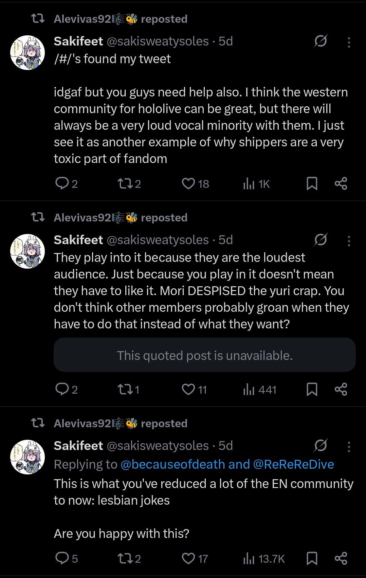
Task: Open the unavailable quoted post box
Action: pos(205,355)
